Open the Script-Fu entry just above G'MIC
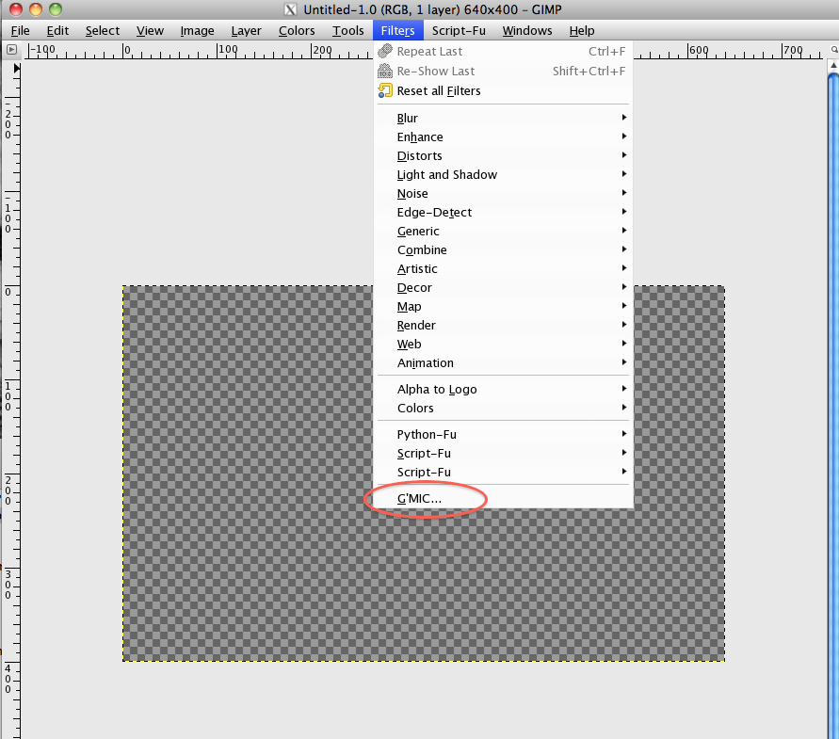Viewport: 839px width, 739px height. [x=503, y=472]
